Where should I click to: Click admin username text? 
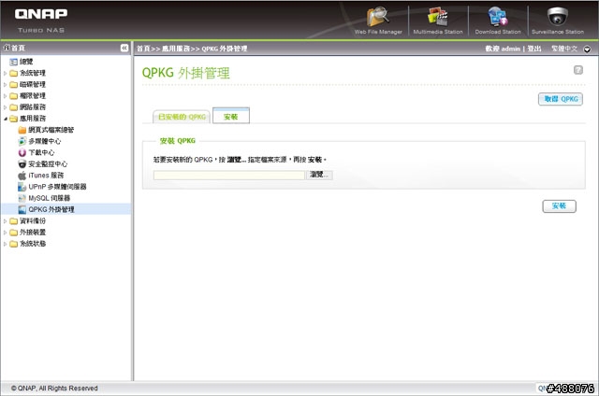(x=511, y=49)
